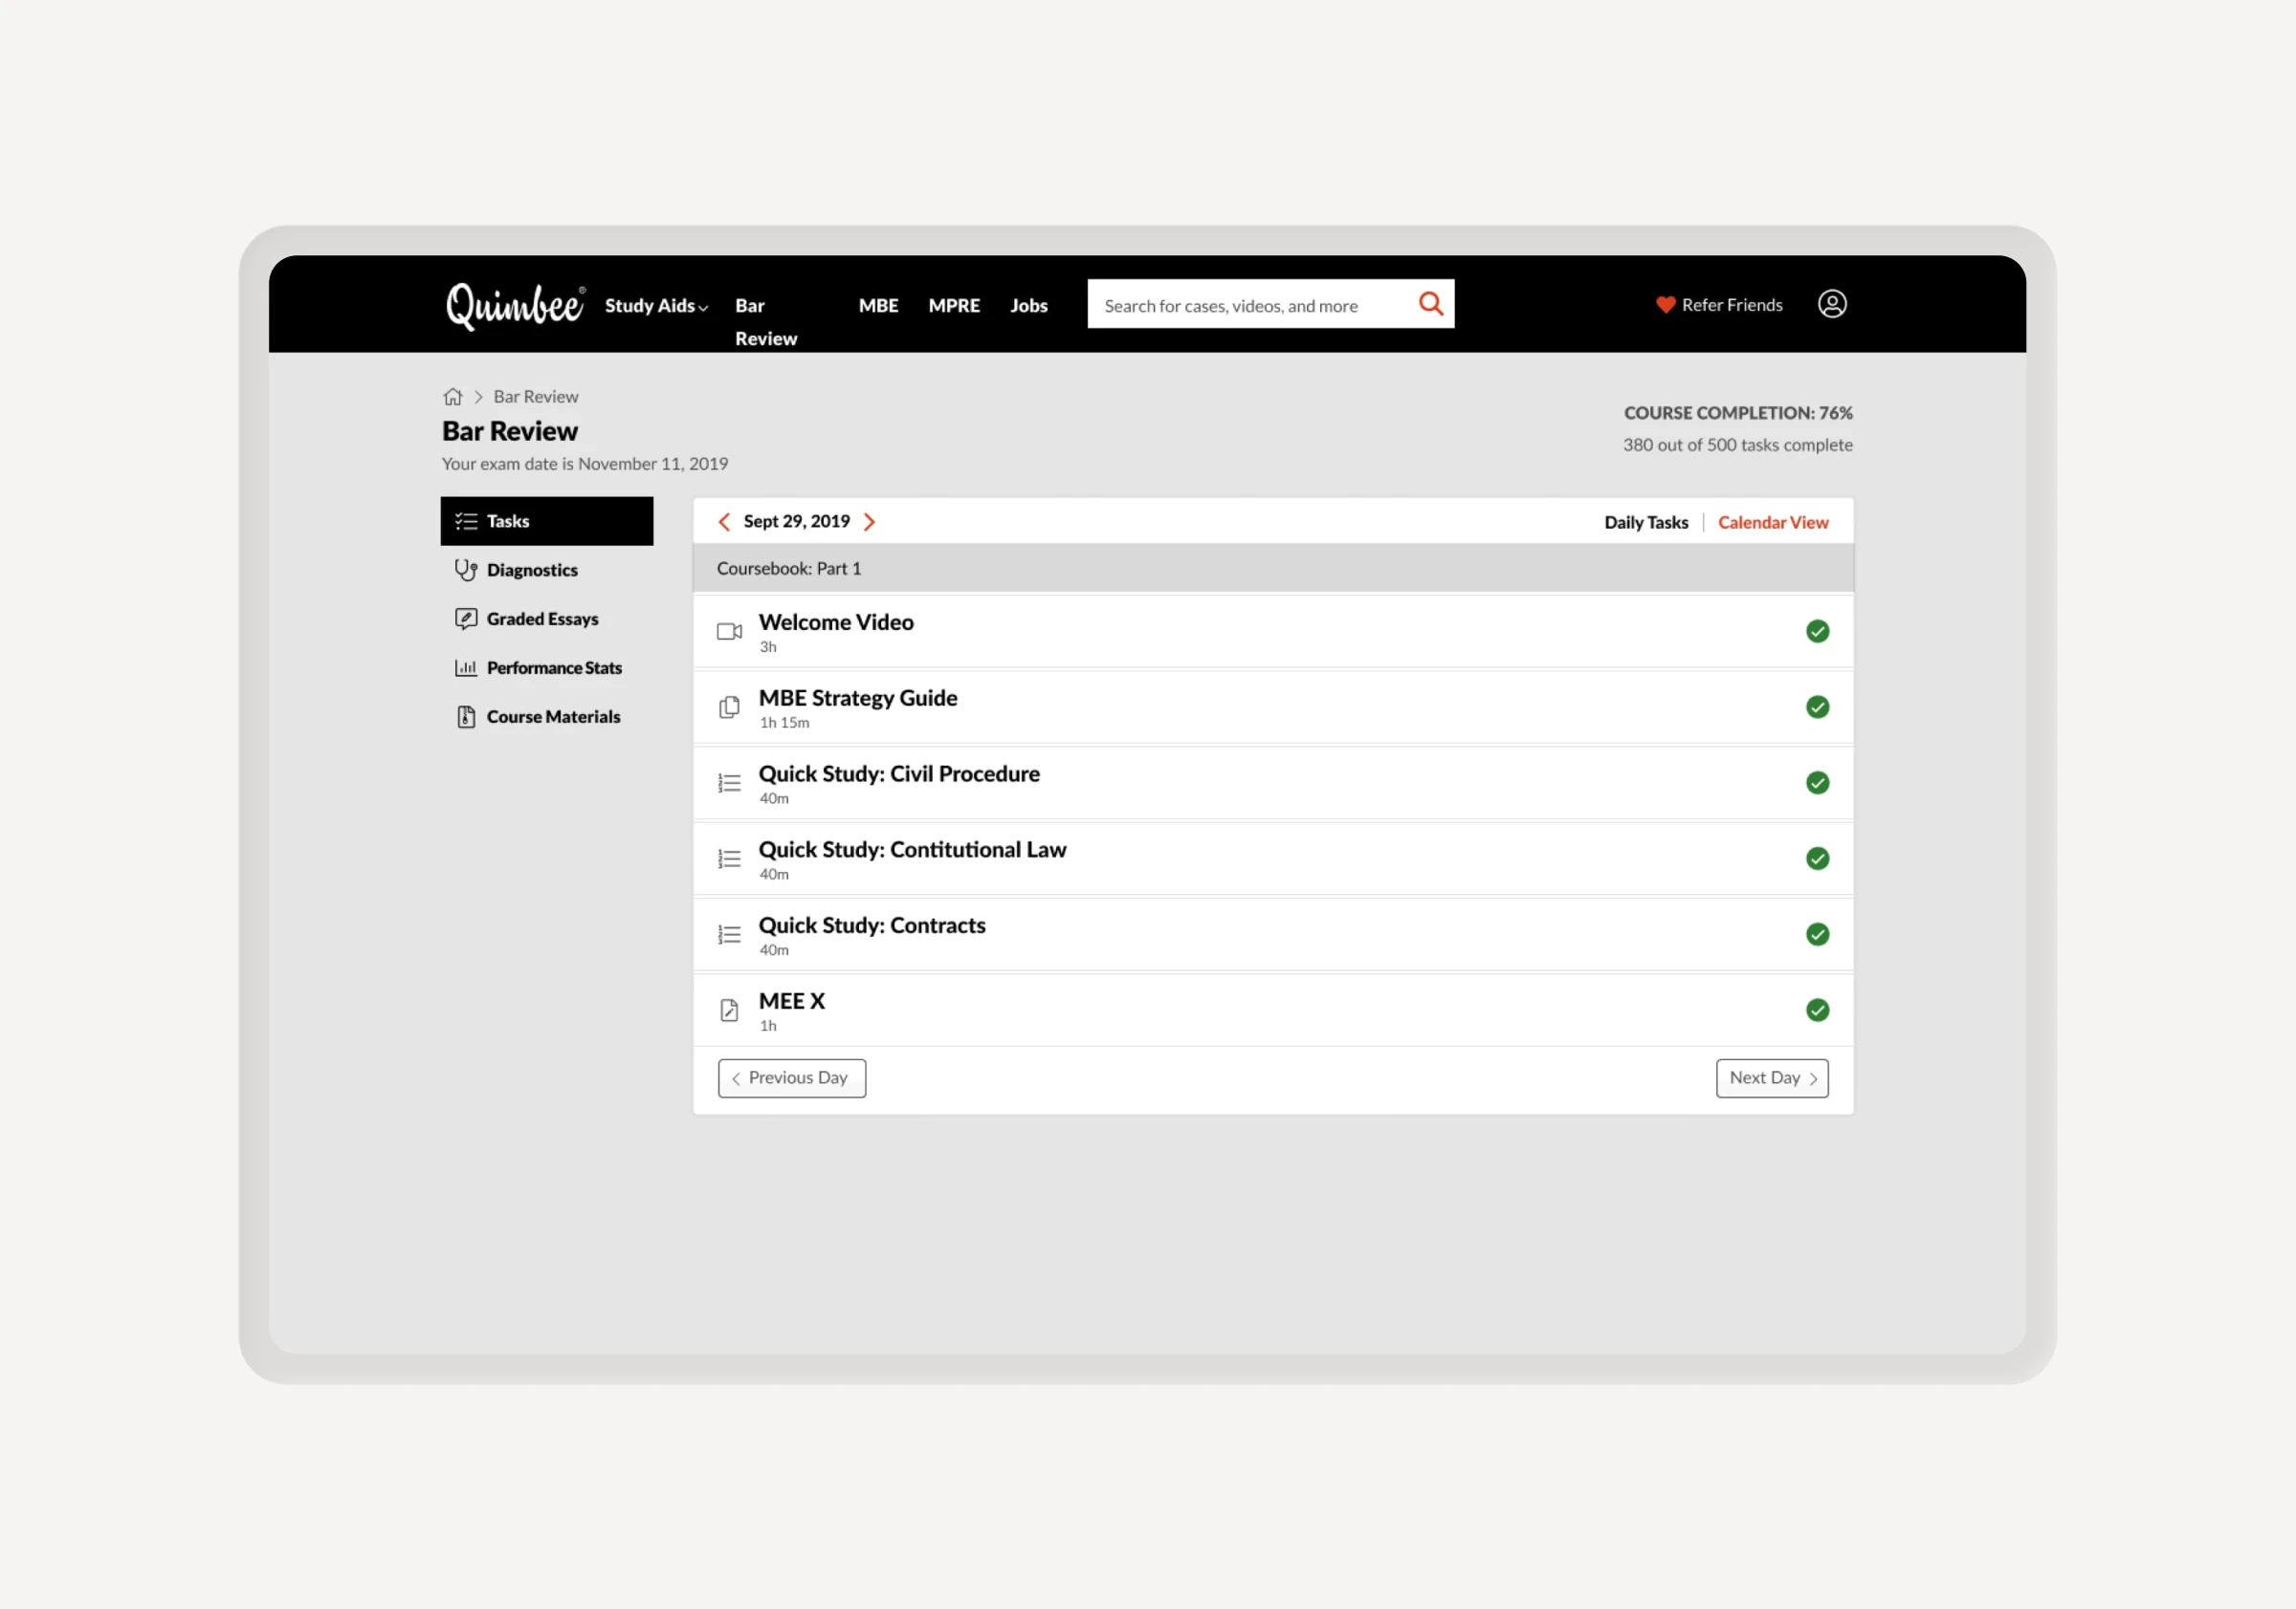Click the MEE X essay icon
This screenshot has height=1609, width=2296.
(729, 1011)
